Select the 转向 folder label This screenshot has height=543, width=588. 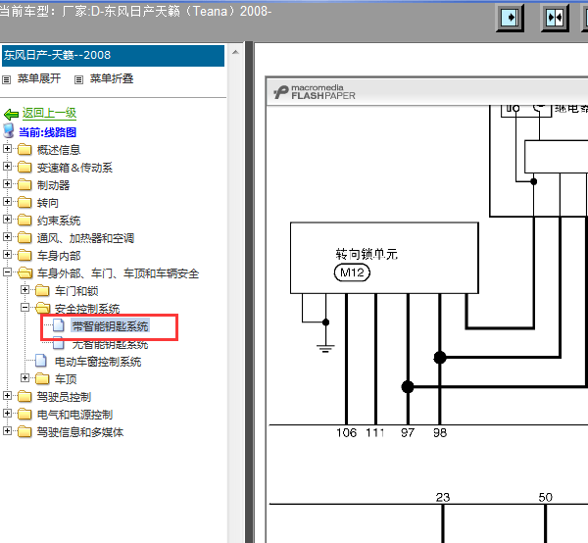click(48, 203)
